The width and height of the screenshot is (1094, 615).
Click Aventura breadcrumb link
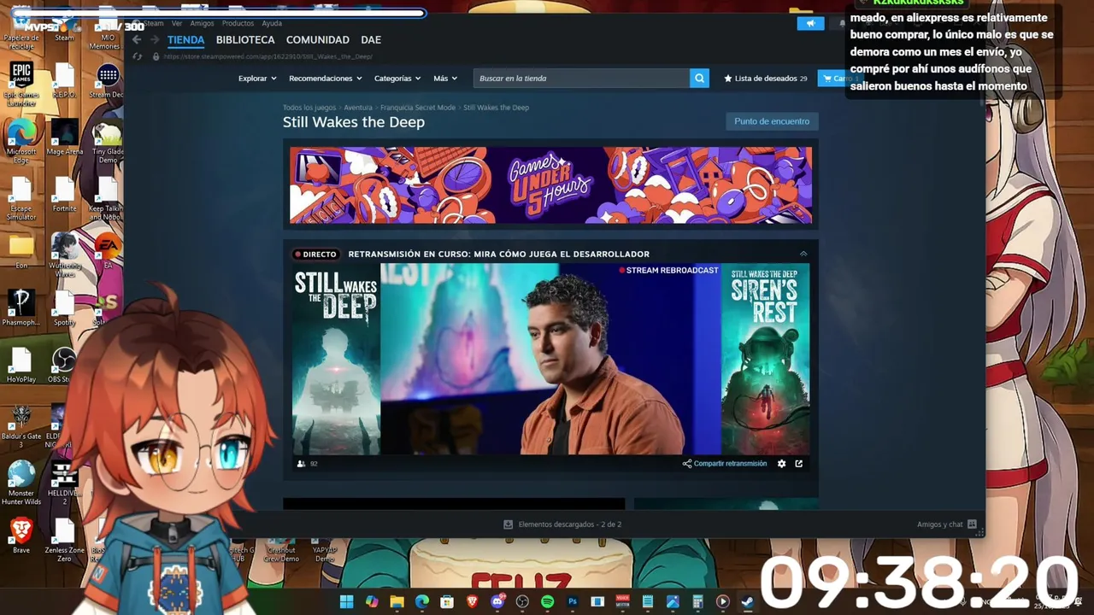358,108
